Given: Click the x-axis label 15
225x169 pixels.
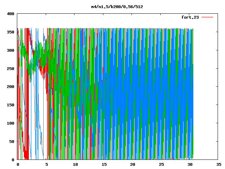Looking at the screenshot, I should pos(104,164).
